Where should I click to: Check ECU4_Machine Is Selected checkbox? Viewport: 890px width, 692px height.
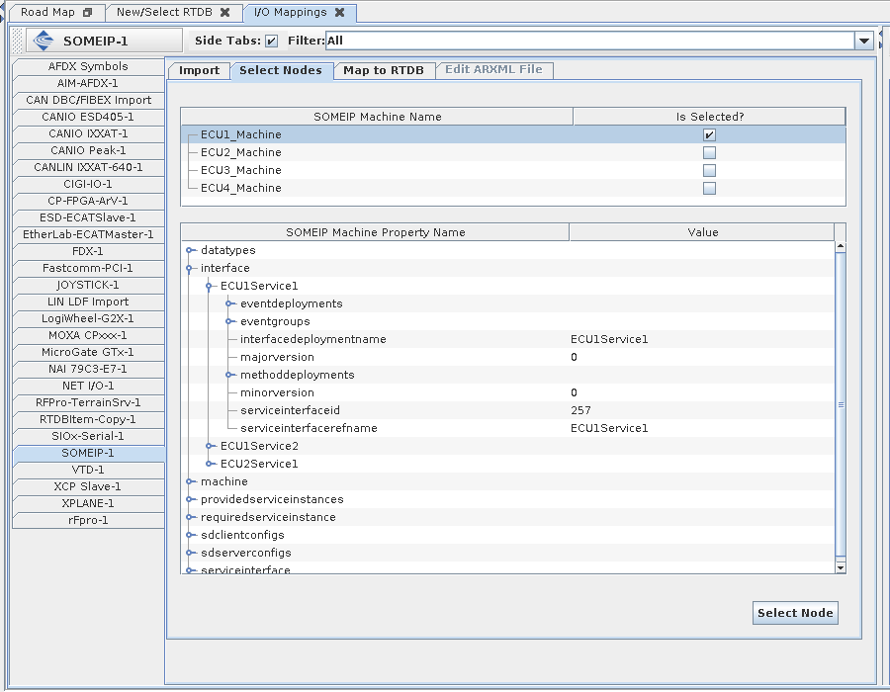709,188
